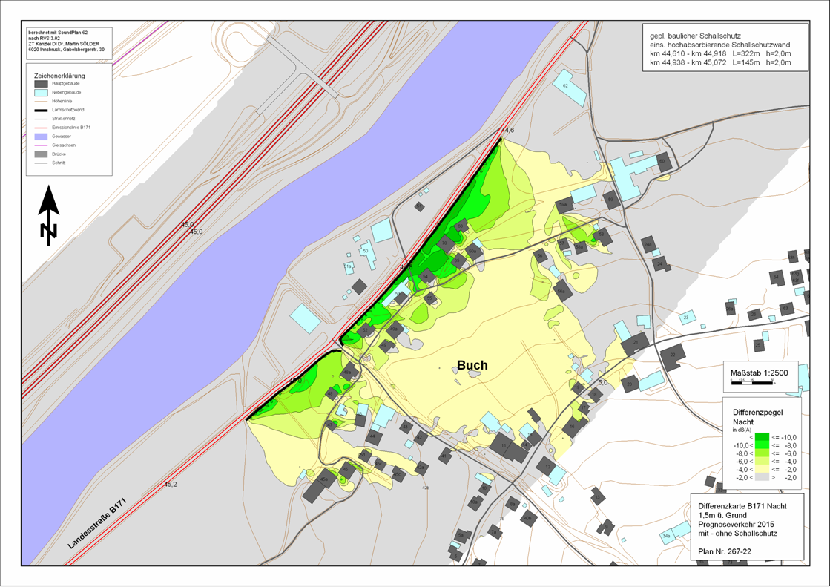Click the purple Gewässer legend swatch
The width and height of the screenshot is (830, 587).
[x=41, y=137]
